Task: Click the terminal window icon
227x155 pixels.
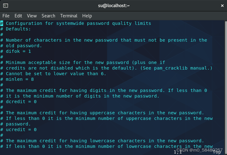Action: [x=6, y=5]
